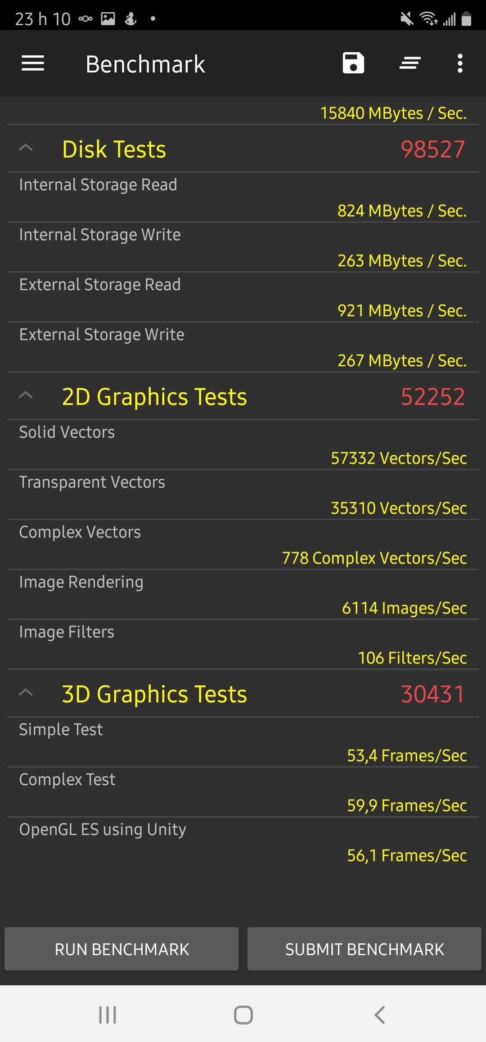Select the Internal Storage Read row
Screen dimensions: 486x1042
[x=243, y=197]
